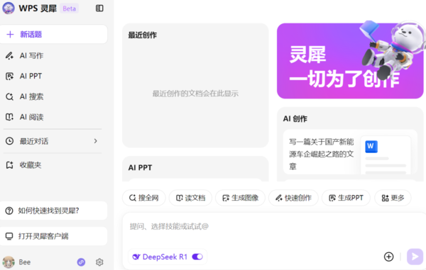Click the 灵犀 一切为了创作 banner
This screenshot has width=426, height=270.
tap(350, 61)
